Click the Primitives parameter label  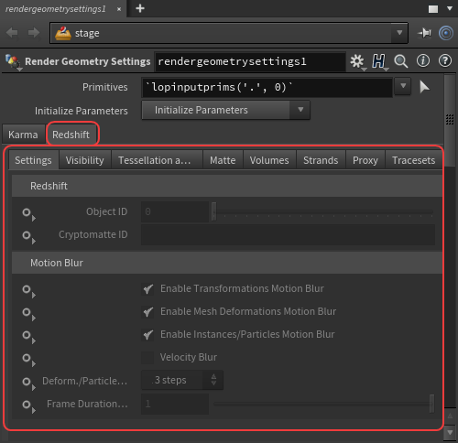(x=105, y=87)
